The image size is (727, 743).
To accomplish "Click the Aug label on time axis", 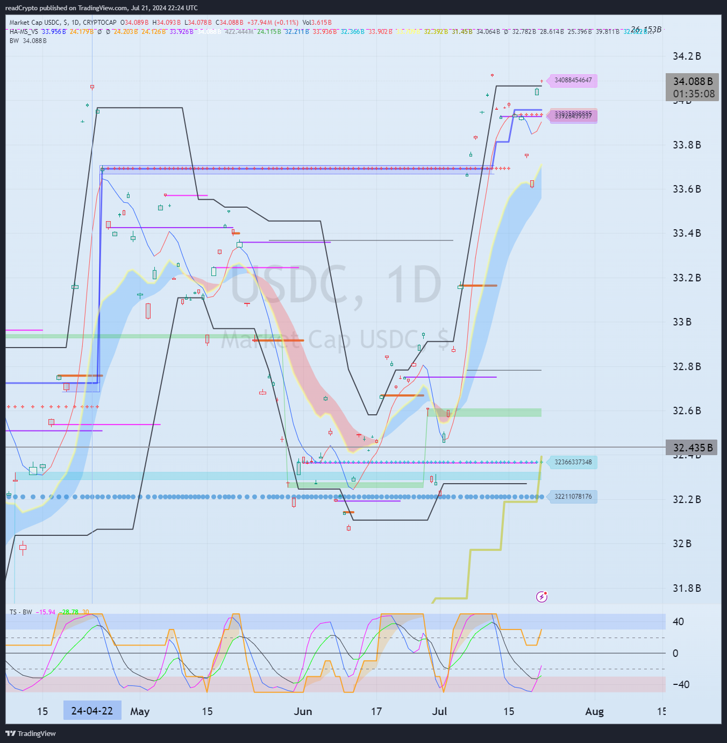I will pos(594,711).
